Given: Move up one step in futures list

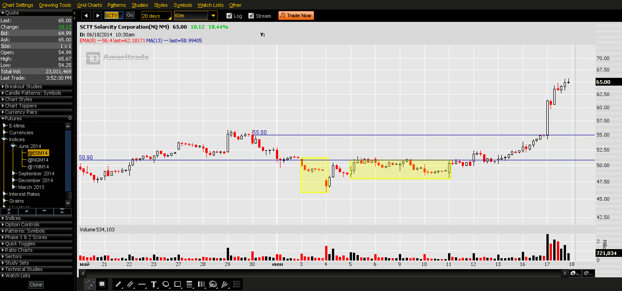Looking at the screenshot, I should click(x=27, y=211).
